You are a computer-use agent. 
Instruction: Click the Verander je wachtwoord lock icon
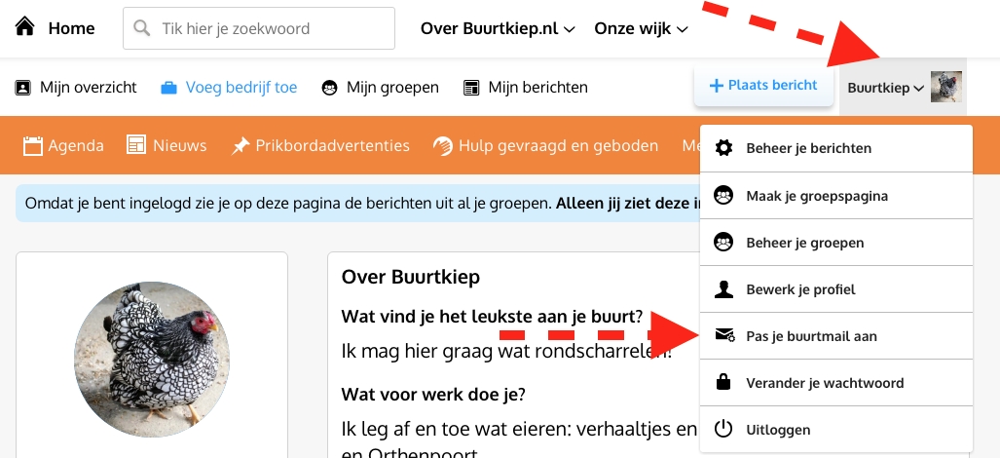pyautogui.click(x=723, y=383)
